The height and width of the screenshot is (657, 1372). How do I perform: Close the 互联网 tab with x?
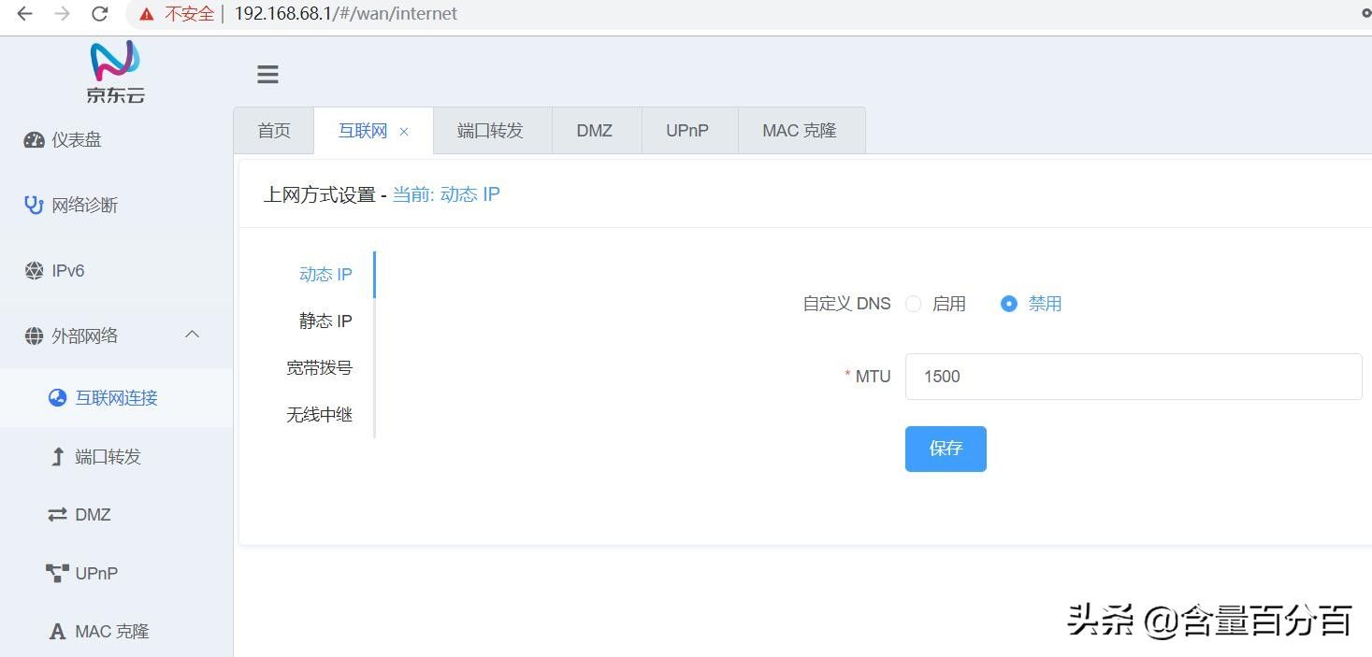[404, 132]
